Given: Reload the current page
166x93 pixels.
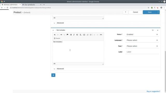Looking at the screenshot, I should [x=8, y=7].
